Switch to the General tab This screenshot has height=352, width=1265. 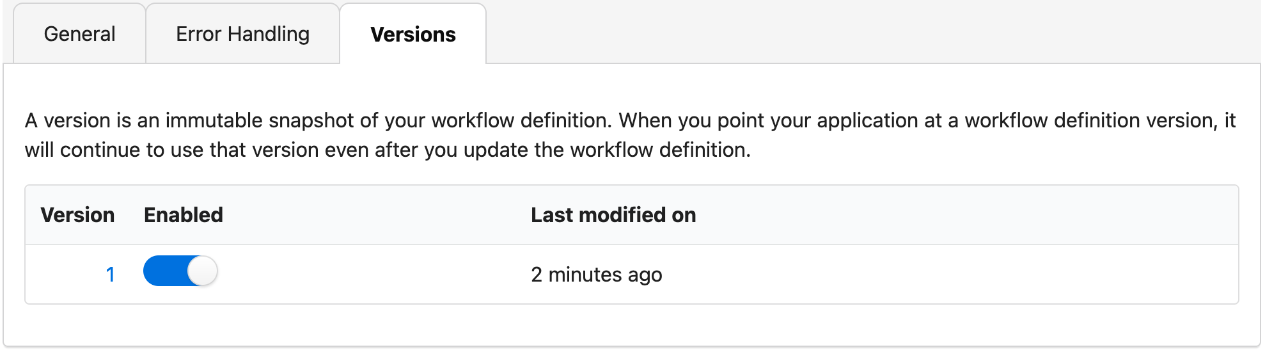coord(79,34)
